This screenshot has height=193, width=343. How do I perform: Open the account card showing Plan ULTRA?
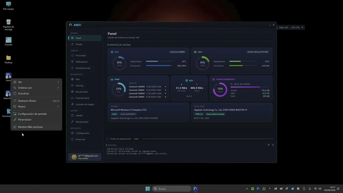85,157
